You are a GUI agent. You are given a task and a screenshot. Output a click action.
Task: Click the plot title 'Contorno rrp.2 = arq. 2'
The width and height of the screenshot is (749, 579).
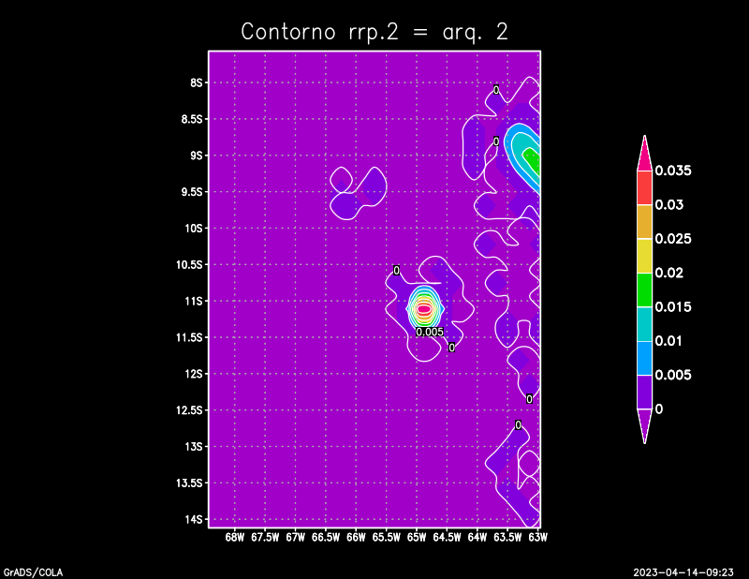374,32
